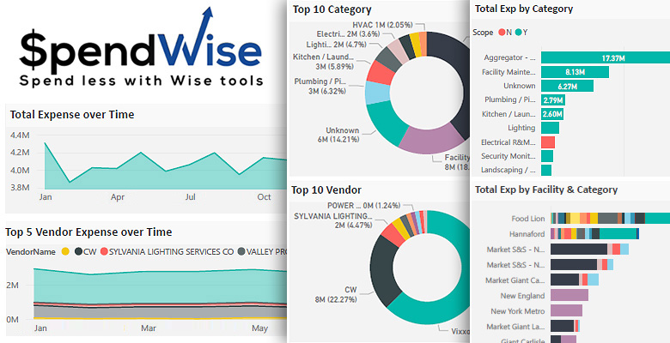Select the New York Metro facility bar
The width and height of the screenshot is (670, 343).
(566, 310)
